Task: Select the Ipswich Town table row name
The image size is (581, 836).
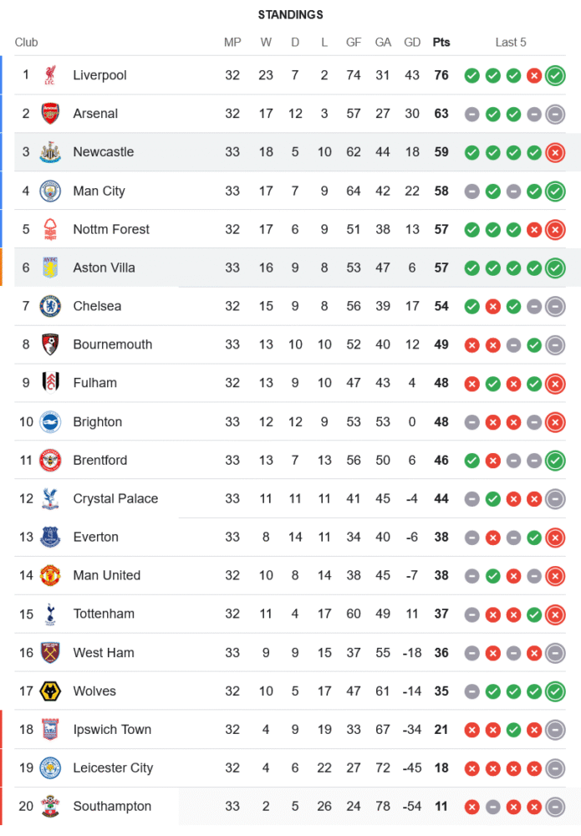Action: (x=112, y=730)
